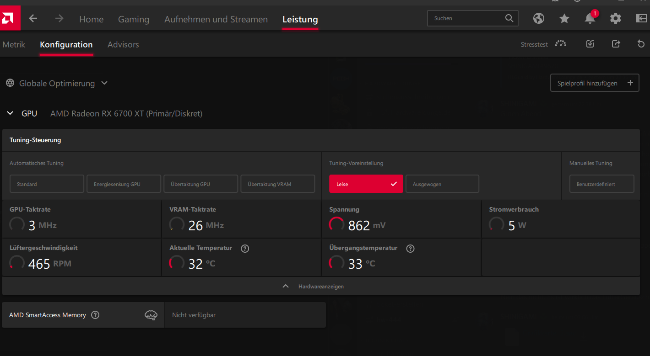
Task: Click the export profile icon
Action: tap(616, 44)
